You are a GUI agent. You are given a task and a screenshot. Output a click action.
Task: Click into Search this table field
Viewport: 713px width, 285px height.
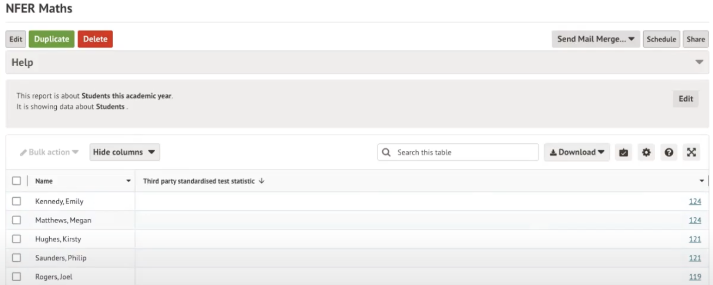point(464,153)
